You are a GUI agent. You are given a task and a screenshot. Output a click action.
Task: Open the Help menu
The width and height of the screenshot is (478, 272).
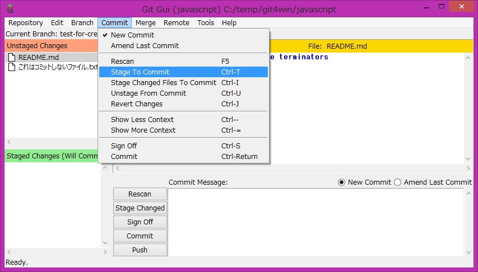pyautogui.click(x=229, y=23)
